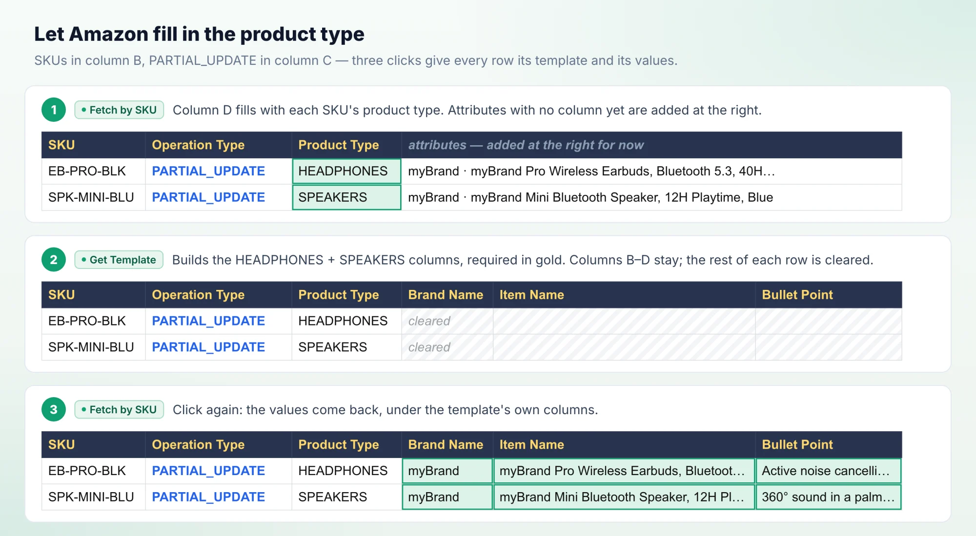Select the myBrand cell in the HEADPHONES row

(447, 471)
